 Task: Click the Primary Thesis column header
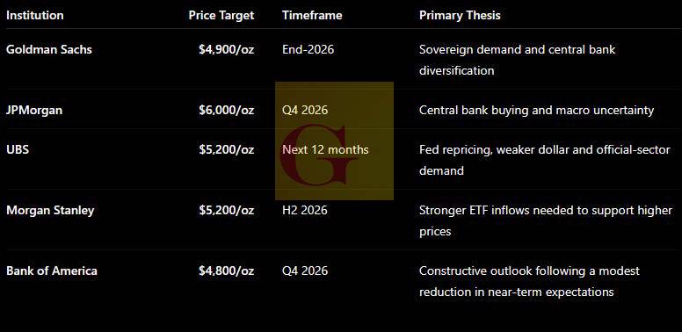[460, 15]
